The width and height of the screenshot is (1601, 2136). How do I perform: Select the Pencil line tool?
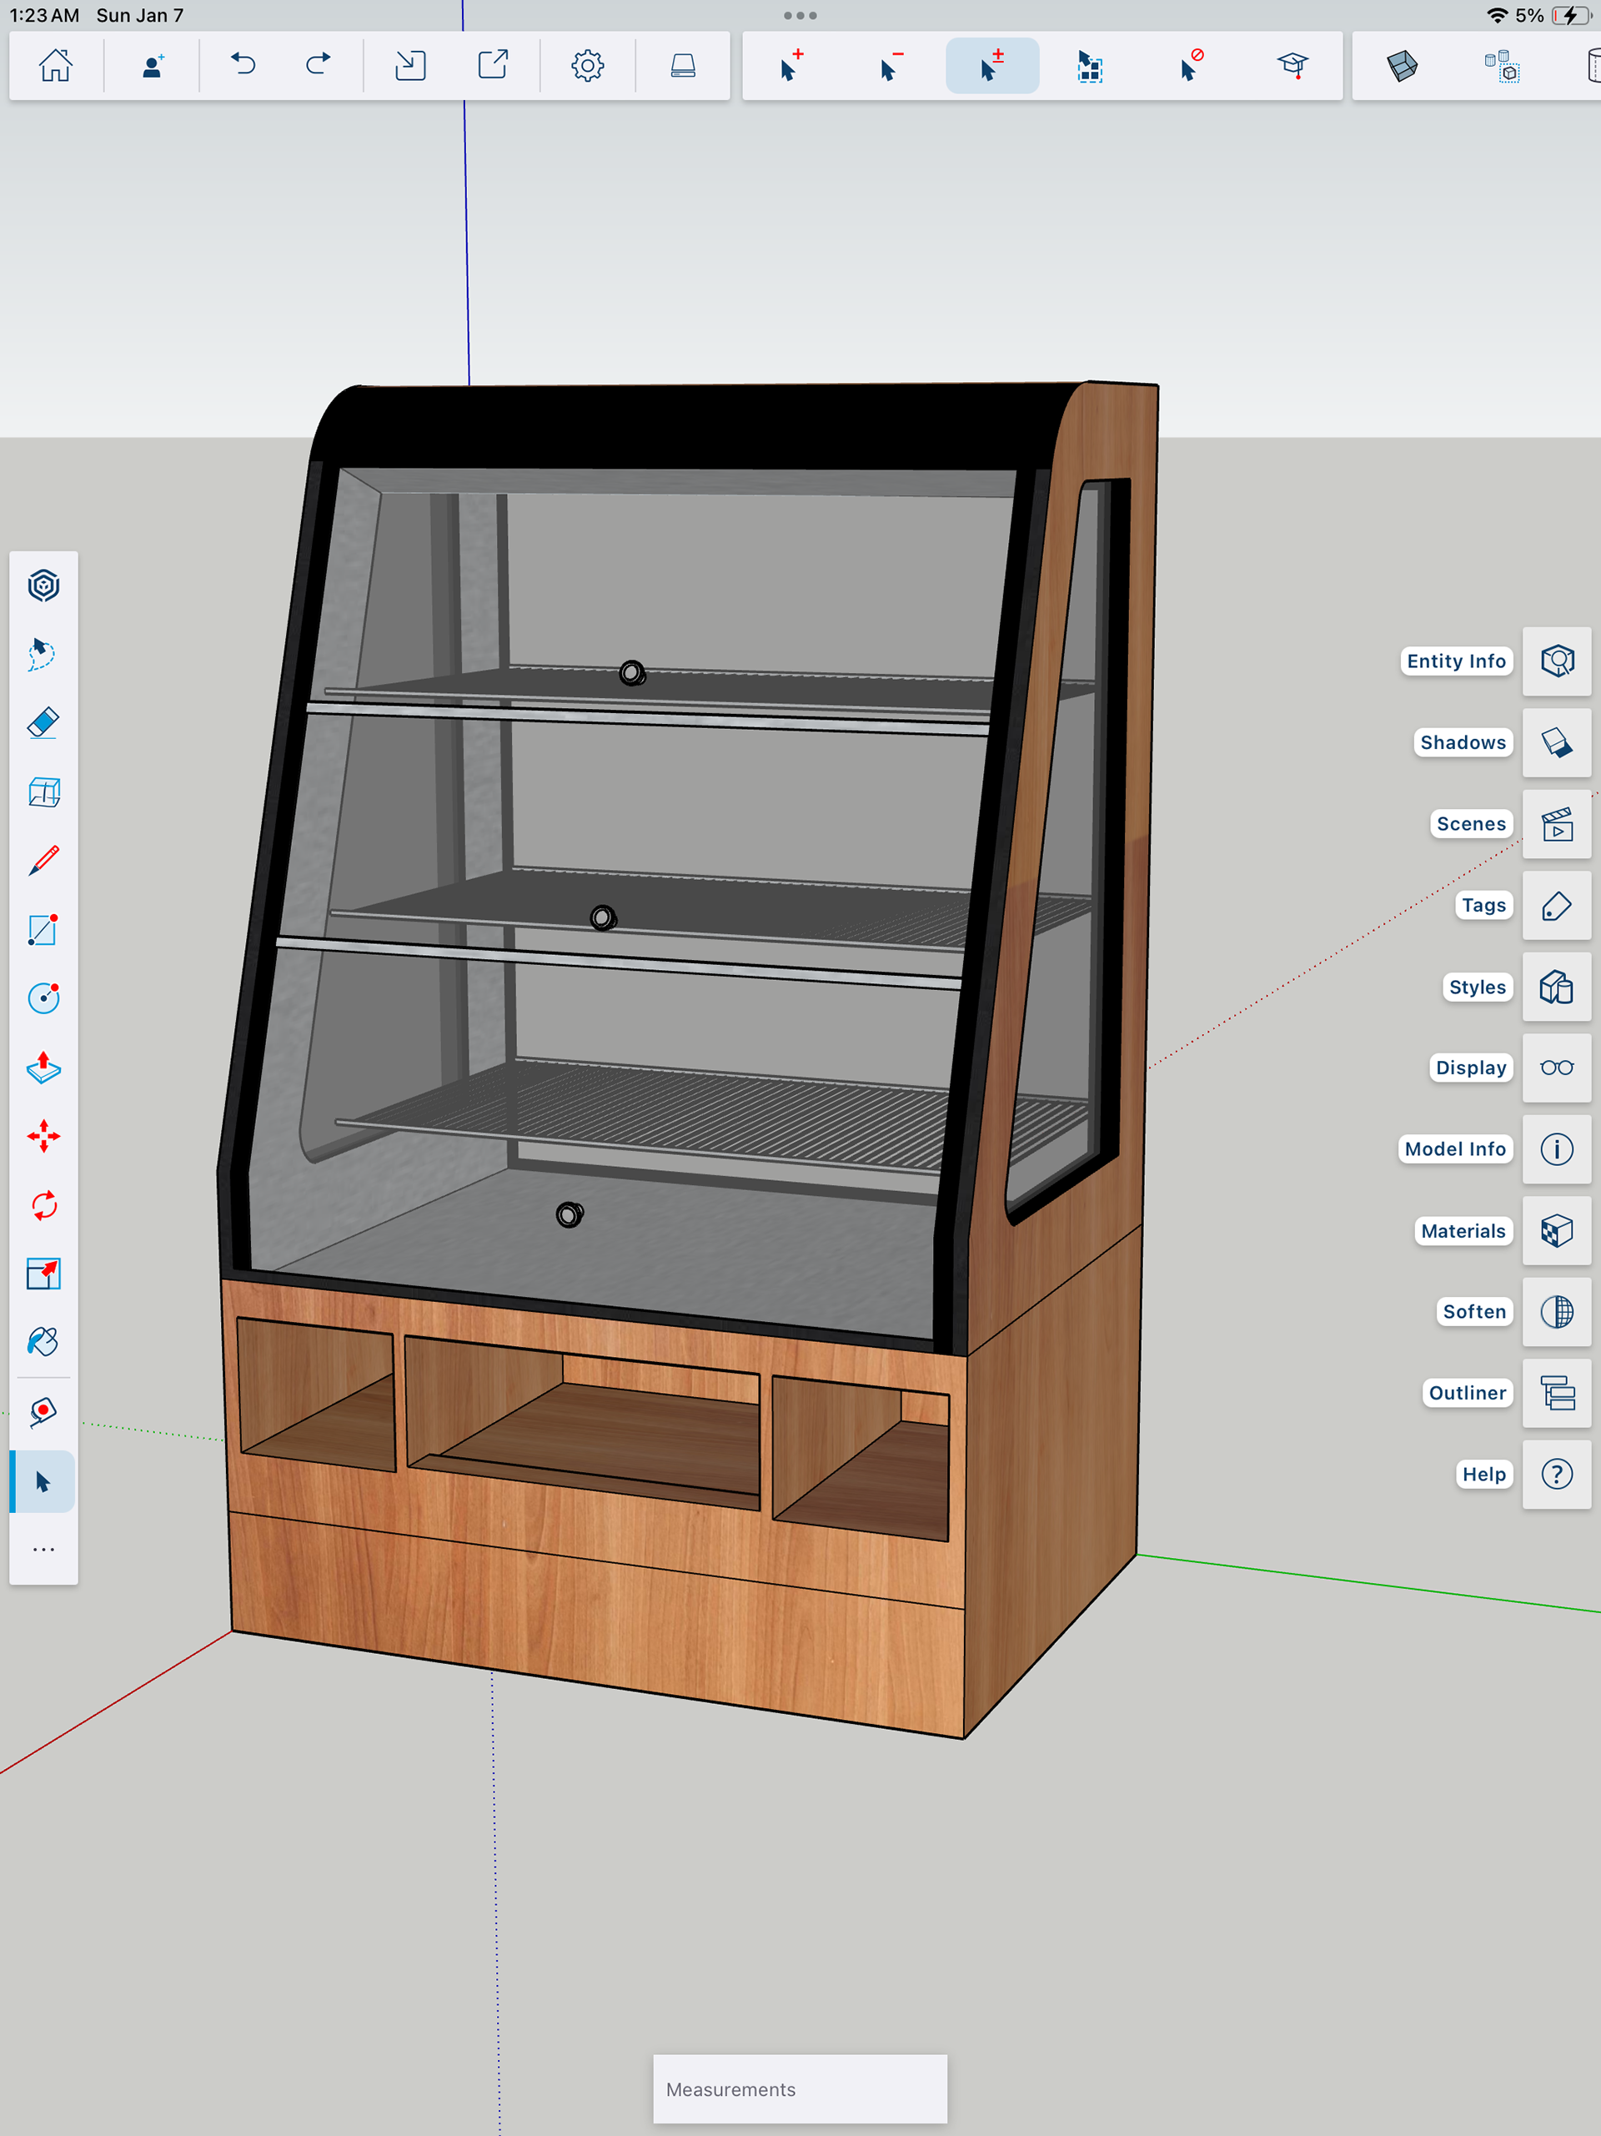pos(43,861)
